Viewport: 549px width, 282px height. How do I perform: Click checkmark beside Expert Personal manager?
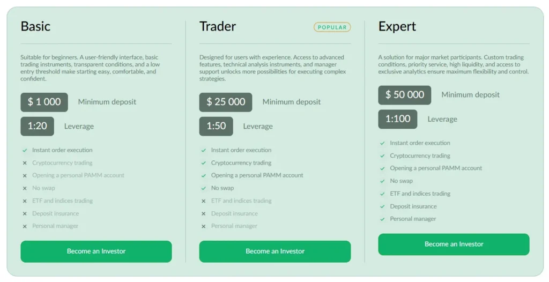tap(382, 219)
